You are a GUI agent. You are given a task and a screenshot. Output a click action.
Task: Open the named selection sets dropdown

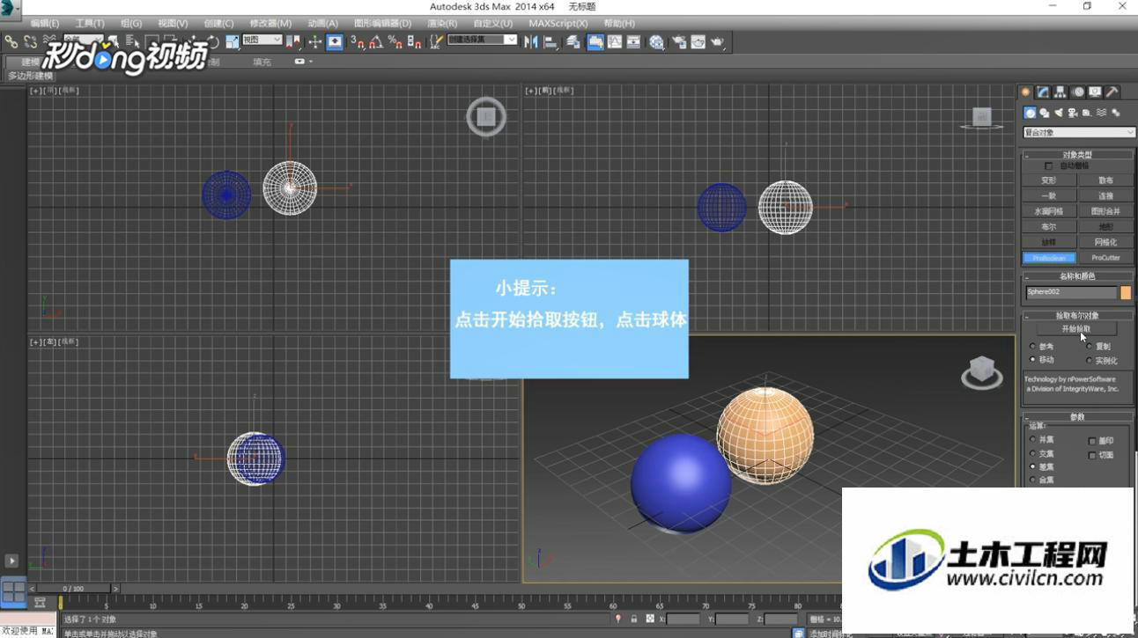[483, 40]
